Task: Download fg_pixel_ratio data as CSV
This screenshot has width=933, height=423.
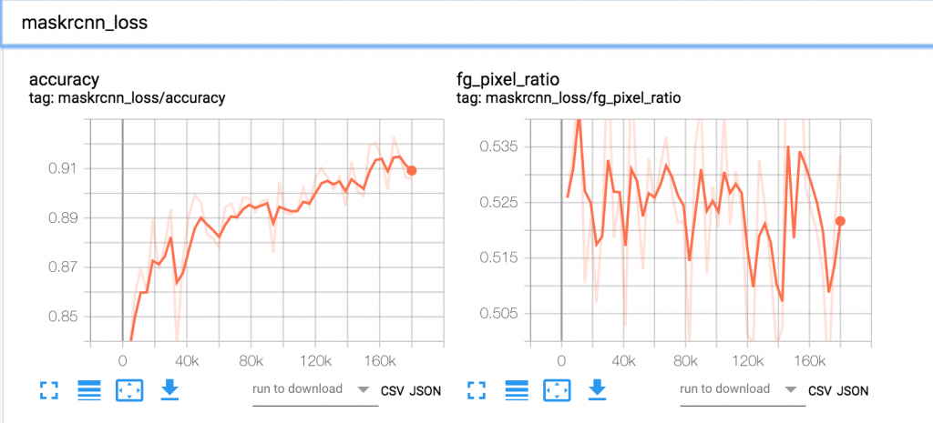Action: coord(820,391)
